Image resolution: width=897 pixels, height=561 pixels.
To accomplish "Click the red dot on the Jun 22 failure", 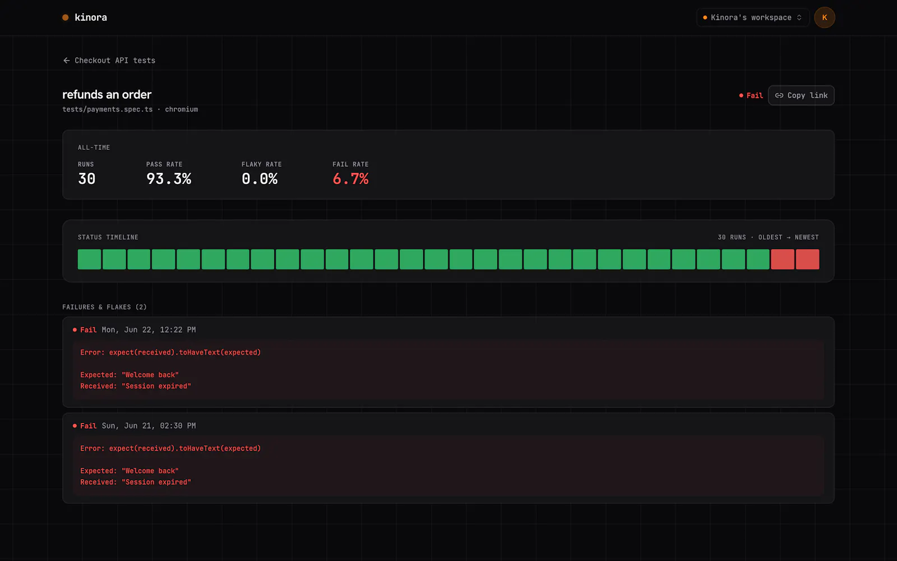I will tap(75, 330).
